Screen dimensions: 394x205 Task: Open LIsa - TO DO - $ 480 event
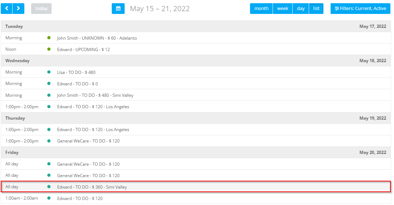click(196, 72)
